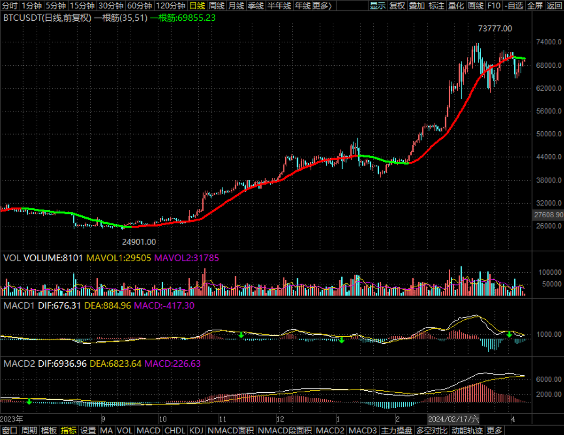
Task: Select the 主力操盘 indicator
Action: [x=397, y=430]
